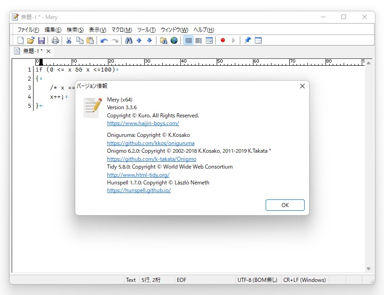
Task: Click the code line 'if (0 <= x && x <=100)'
Action: (75, 69)
